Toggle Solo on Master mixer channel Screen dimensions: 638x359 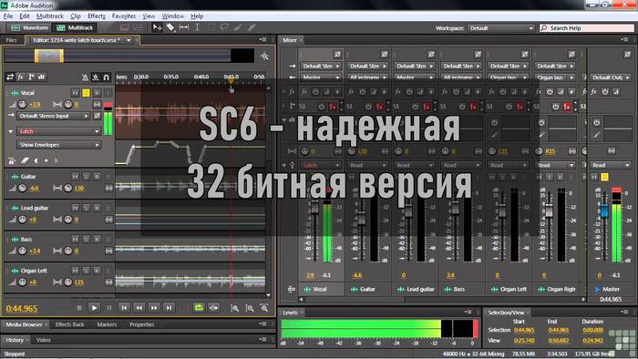click(604, 177)
